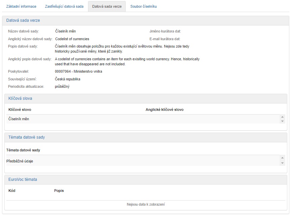The height and width of the screenshot is (215, 291).
Task: Click the Klíčová slova panel heading
Action: pyautogui.click(x=20, y=98)
